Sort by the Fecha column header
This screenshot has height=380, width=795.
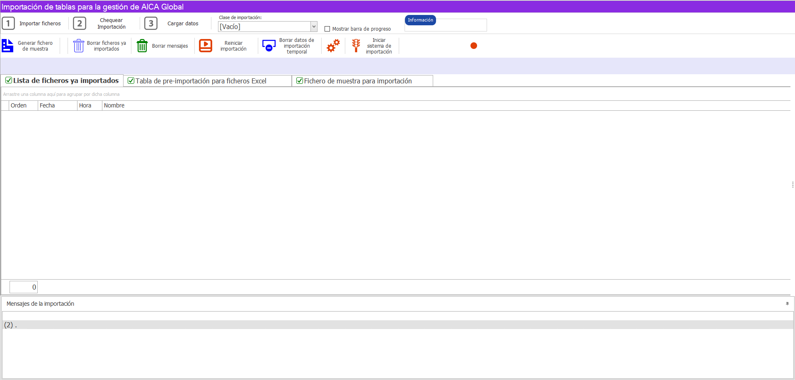click(57, 105)
